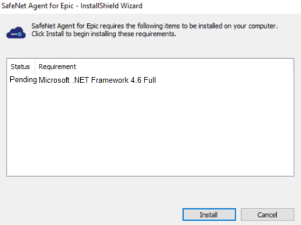Start installation with the Install button
Screen dimensions: 301x225
pyautogui.click(x=209, y=215)
